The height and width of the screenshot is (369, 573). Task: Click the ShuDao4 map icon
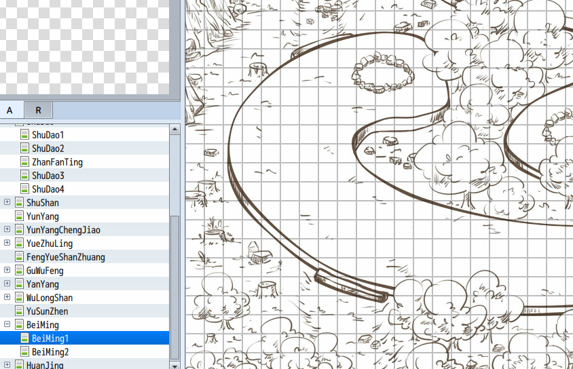[x=24, y=189]
